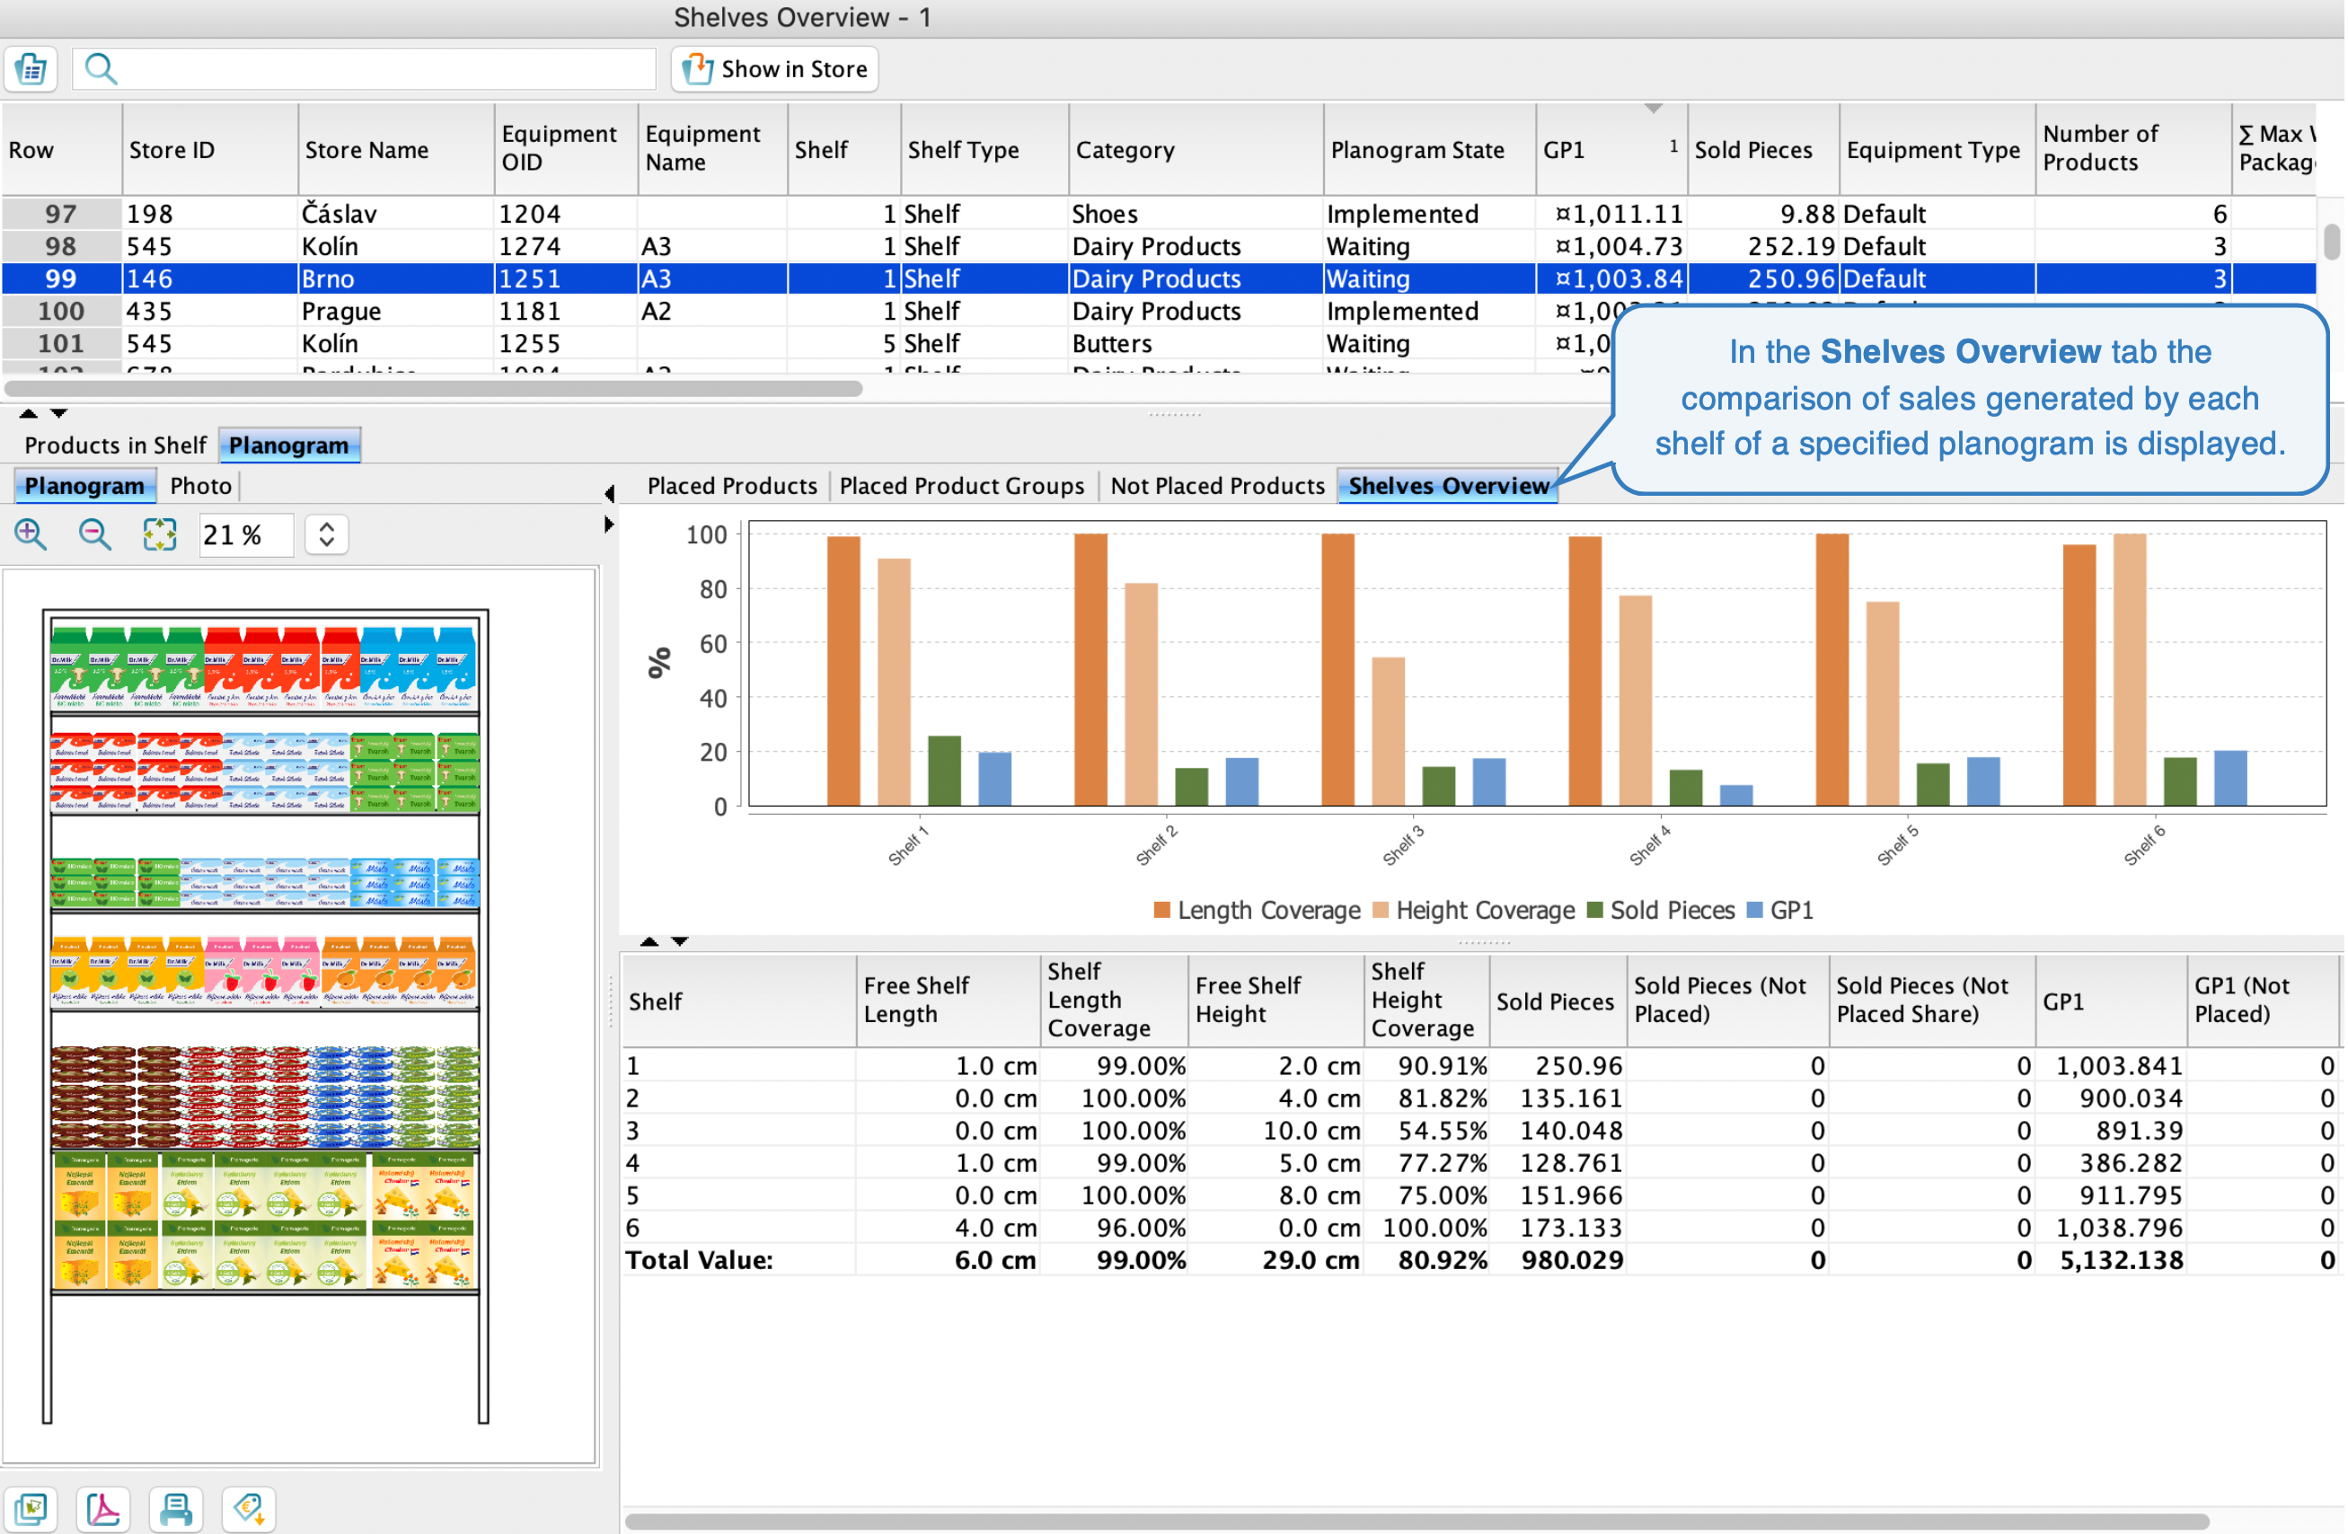Expand the lower table using up triangle

point(649,941)
